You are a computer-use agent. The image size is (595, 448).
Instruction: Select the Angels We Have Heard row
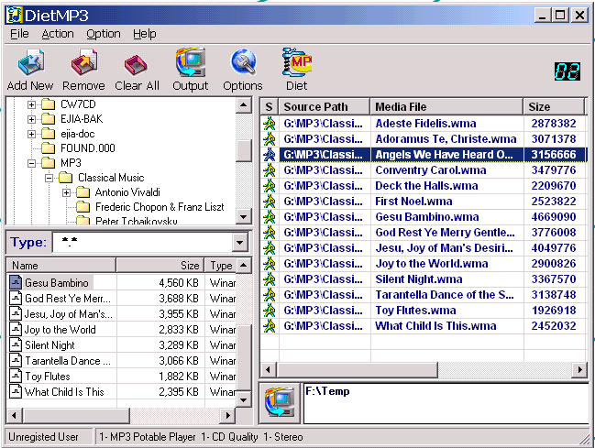click(424, 155)
